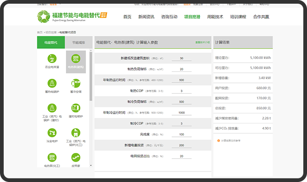Image resolution: width=307 pixels, height=182 pixels.
Task: Open the 项目挖潜 navigation item
Action: (192, 17)
